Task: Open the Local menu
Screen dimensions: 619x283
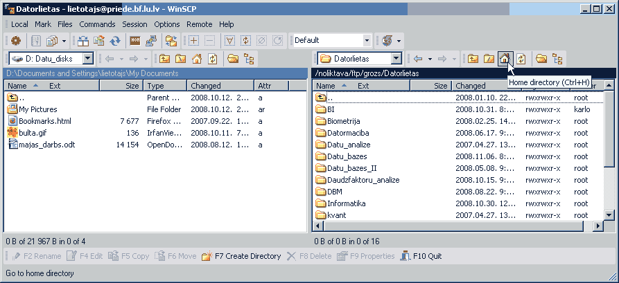Action: pos(19,24)
